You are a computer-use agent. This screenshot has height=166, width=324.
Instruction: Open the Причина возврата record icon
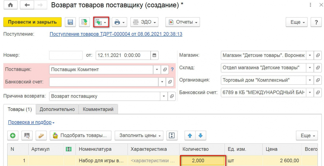[172, 96]
